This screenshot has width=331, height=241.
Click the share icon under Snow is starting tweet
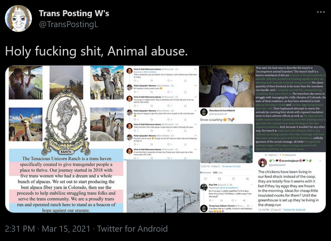click(247, 179)
